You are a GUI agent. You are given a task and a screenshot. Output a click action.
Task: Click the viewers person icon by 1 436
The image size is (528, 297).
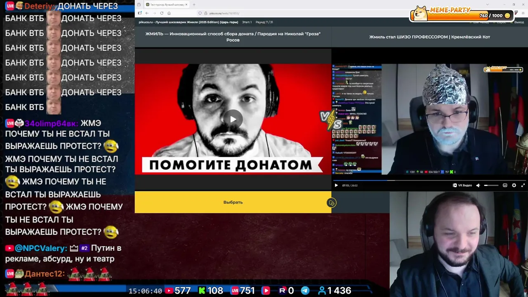(322, 291)
